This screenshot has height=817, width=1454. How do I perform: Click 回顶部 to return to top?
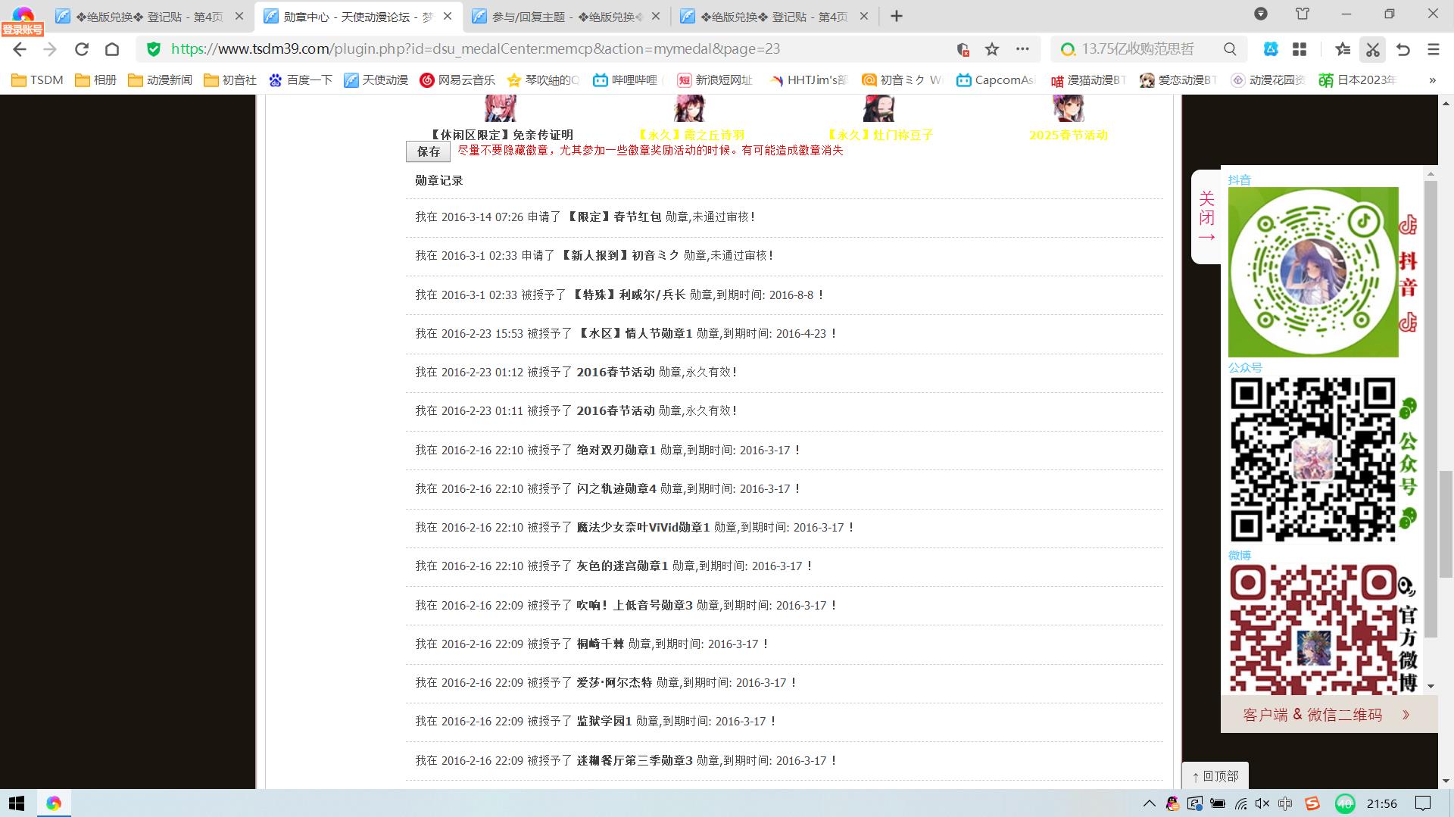1215,776
